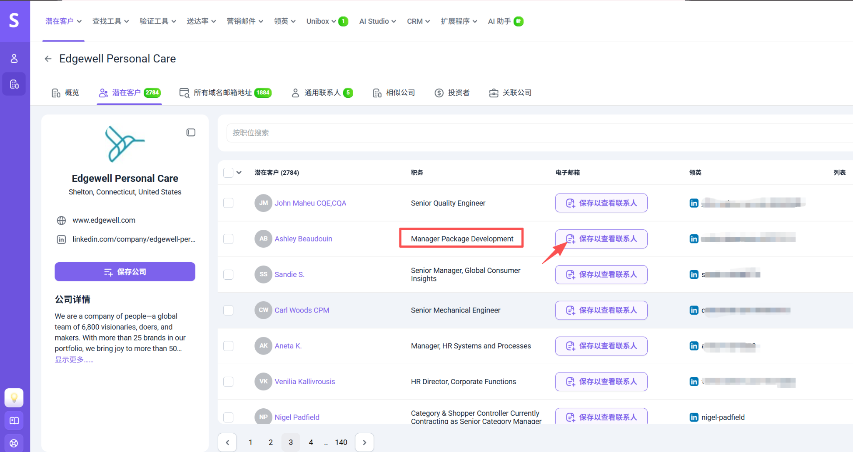
Task: Open the company building icon in sidebar
Action: (14, 84)
